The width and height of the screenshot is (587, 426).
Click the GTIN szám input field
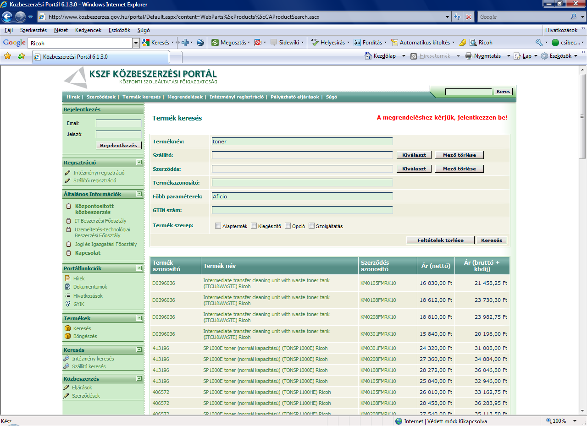coord(302,210)
